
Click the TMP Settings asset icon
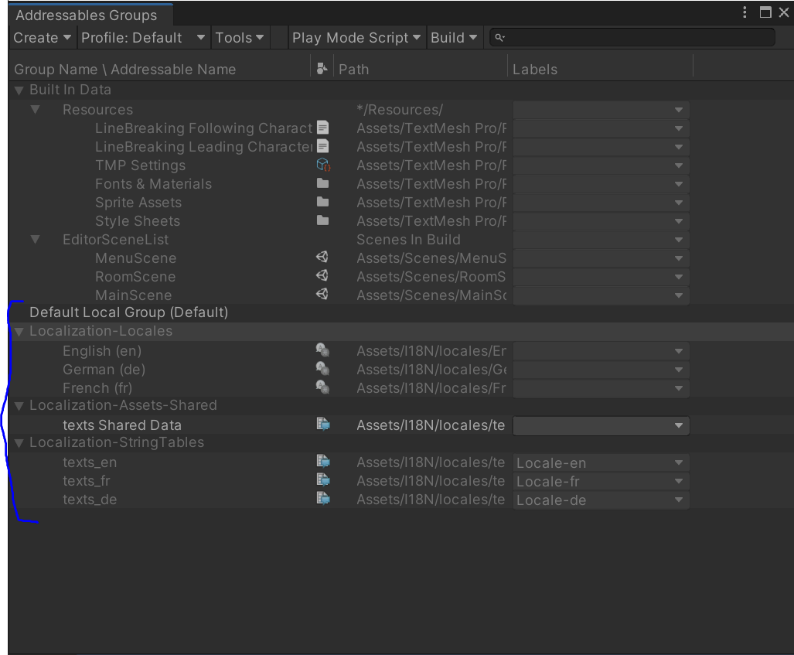coord(322,165)
